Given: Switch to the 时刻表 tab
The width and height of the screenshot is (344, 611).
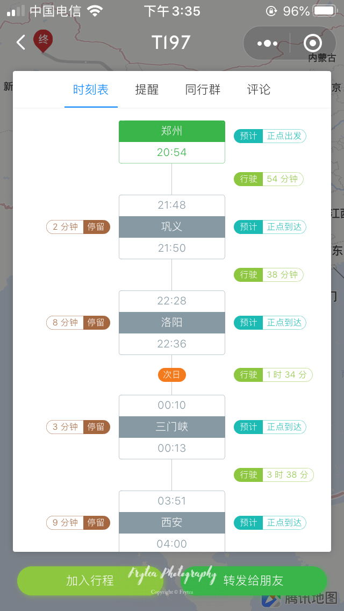Looking at the screenshot, I should [x=91, y=90].
